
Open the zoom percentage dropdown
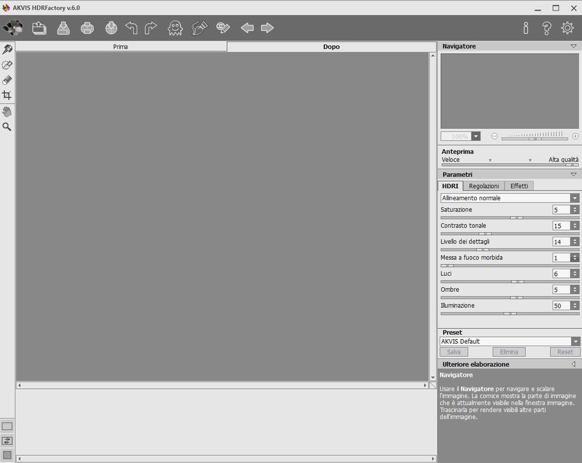(x=476, y=137)
